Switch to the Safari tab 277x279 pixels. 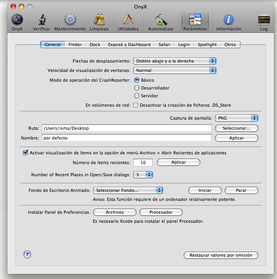(164, 45)
